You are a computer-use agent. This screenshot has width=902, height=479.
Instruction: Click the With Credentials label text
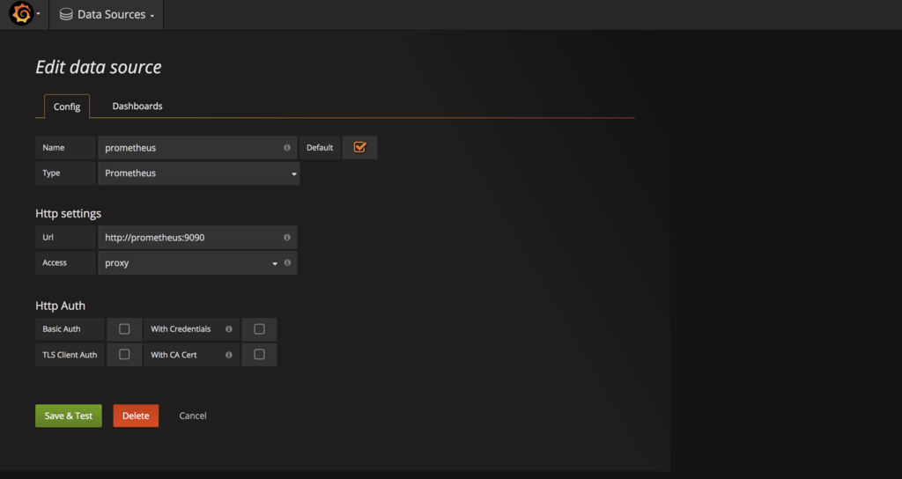point(181,329)
